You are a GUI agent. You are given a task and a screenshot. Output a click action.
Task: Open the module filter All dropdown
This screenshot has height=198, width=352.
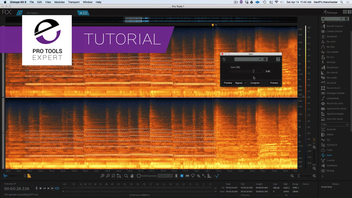pos(332,19)
